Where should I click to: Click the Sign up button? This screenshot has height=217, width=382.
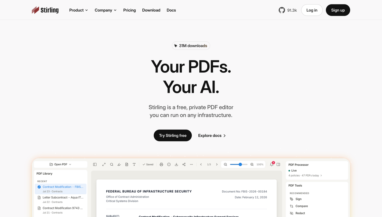click(x=338, y=10)
